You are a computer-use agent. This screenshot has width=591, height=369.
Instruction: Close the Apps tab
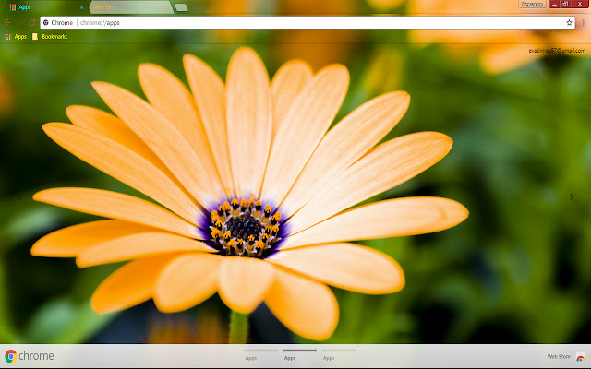click(x=82, y=7)
